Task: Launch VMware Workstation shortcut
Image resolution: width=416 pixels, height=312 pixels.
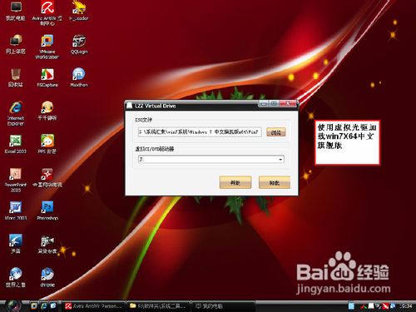Action: [47, 47]
